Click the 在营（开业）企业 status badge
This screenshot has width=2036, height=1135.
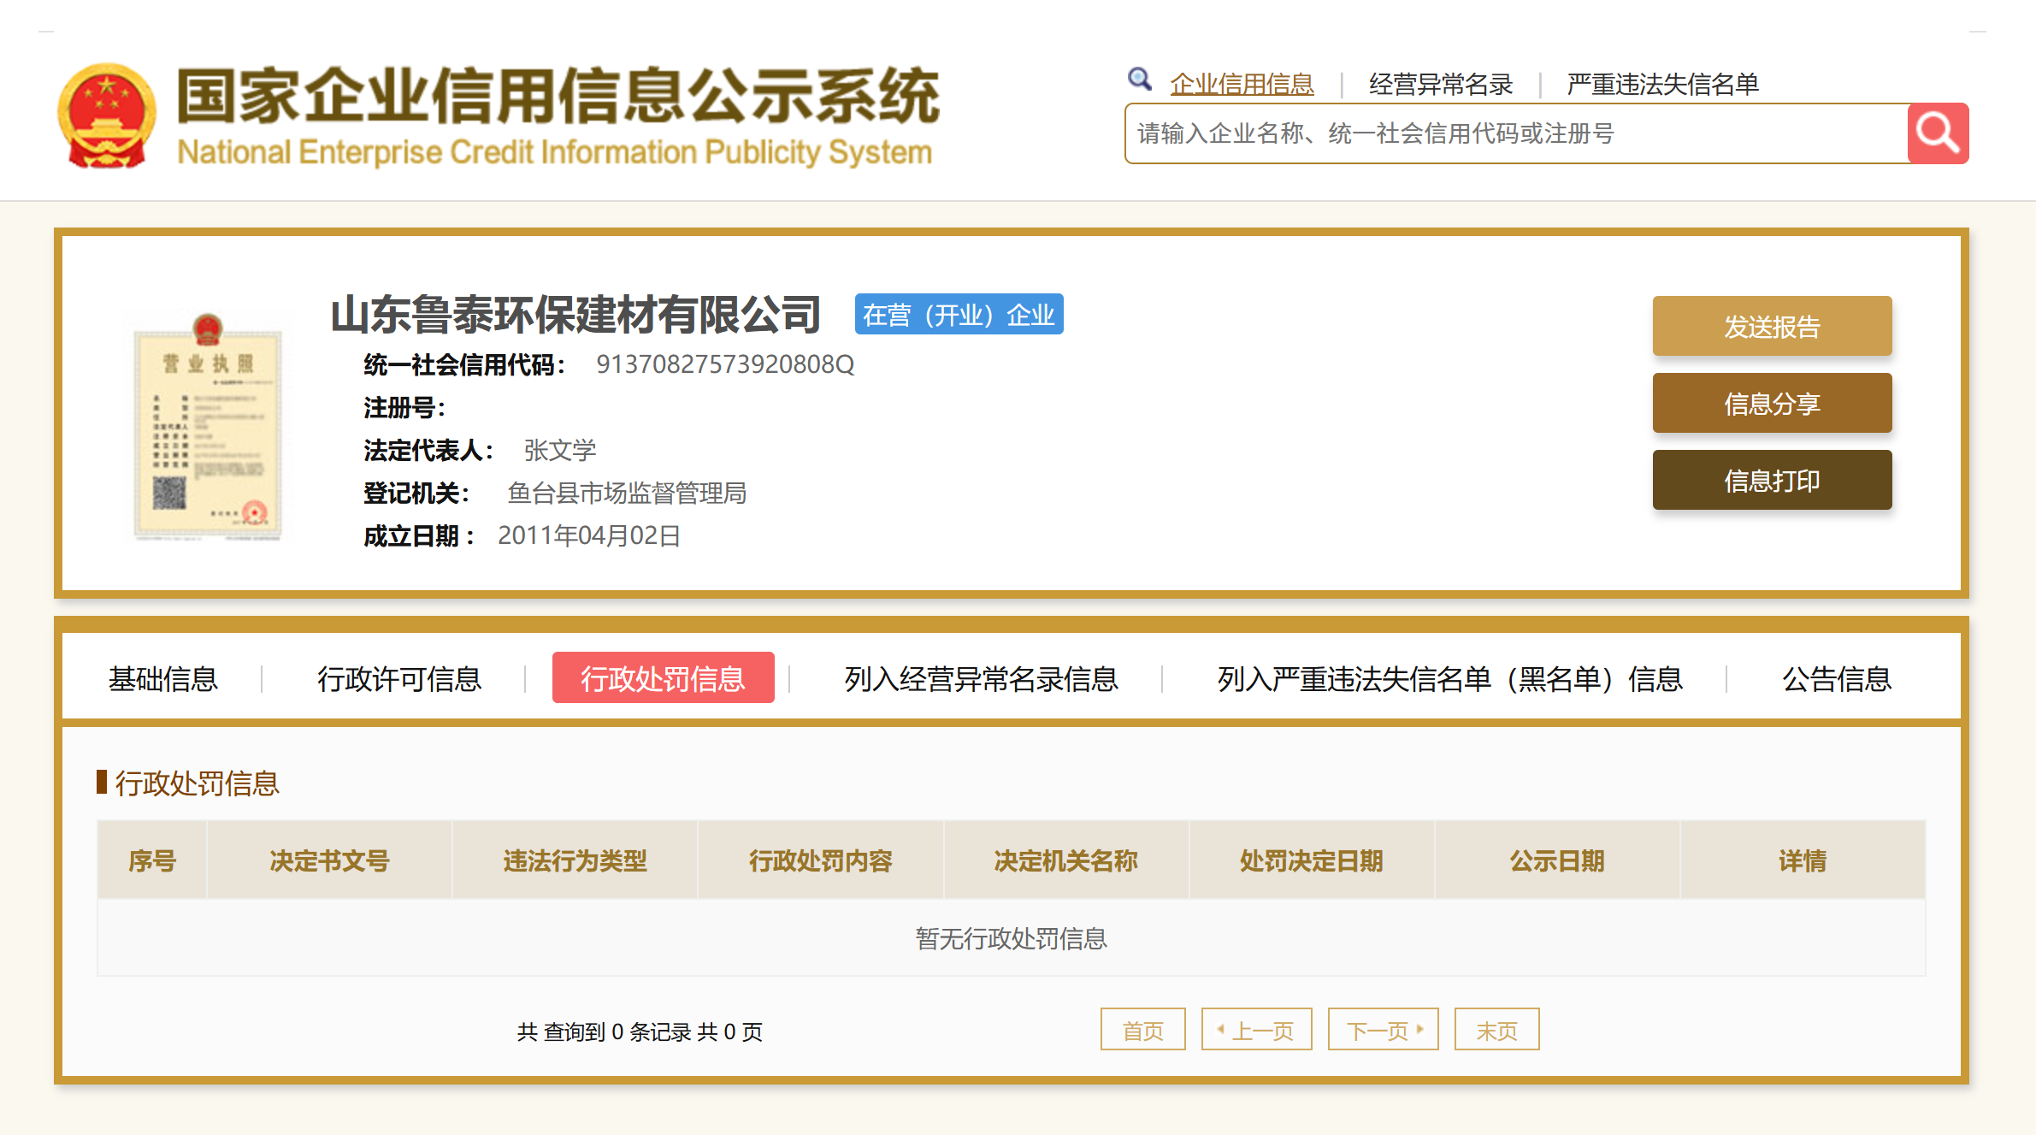point(959,314)
